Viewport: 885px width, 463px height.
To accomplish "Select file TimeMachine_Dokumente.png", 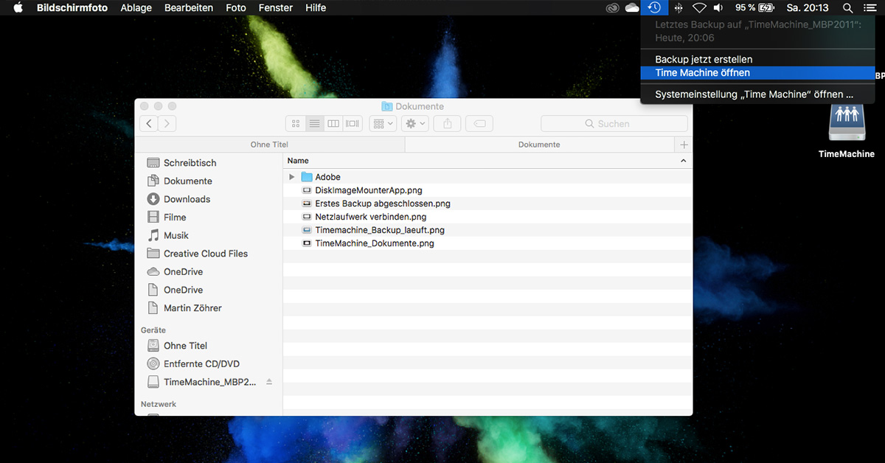I will 487,243.
